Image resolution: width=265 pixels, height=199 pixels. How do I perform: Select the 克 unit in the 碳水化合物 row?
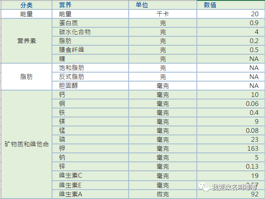pos(163,32)
